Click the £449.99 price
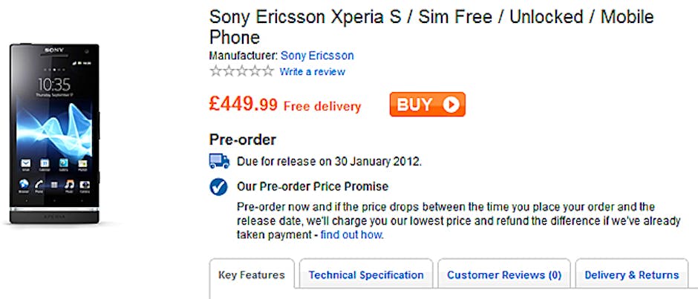Screen dimensions: 698x299 pos(243,105)
